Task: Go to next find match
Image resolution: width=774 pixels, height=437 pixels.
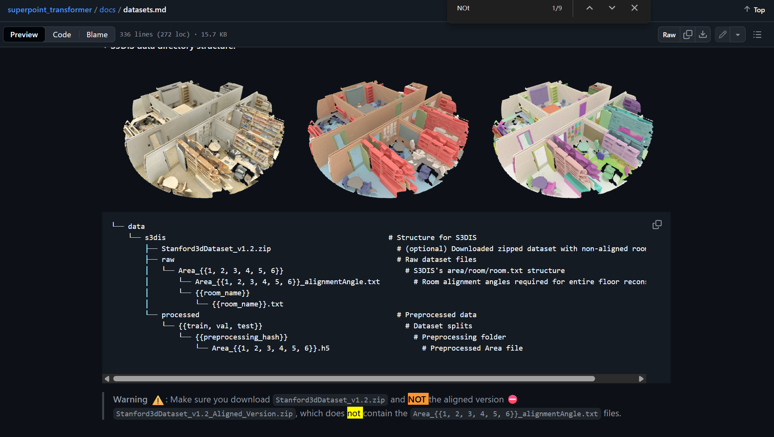Action: pyautogui.click(x=612, y=8)
